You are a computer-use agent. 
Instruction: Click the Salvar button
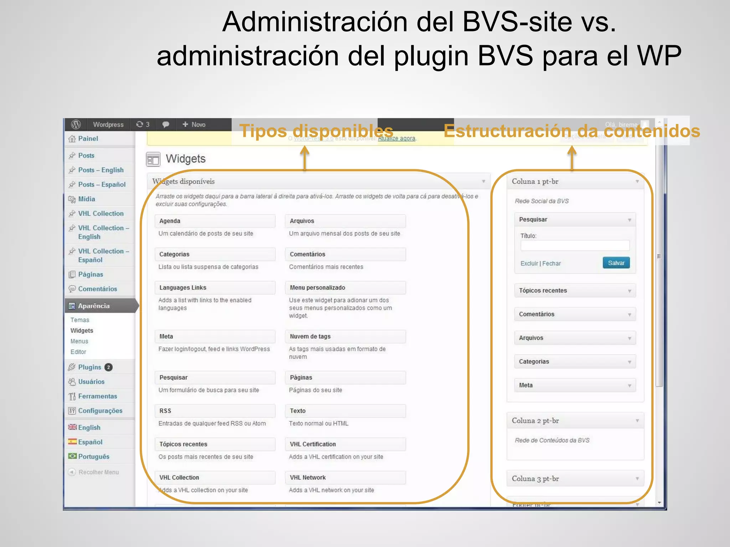(x=616, y=263)
